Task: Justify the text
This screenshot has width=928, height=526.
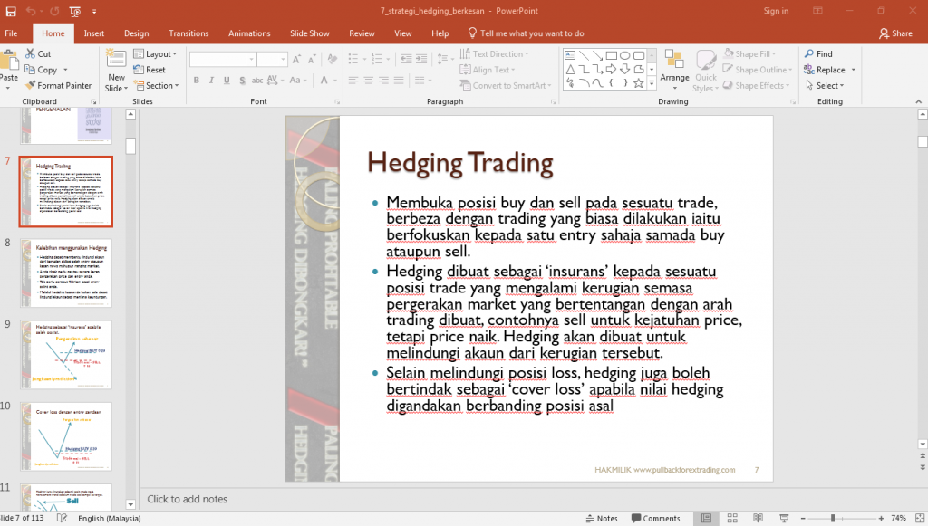Action: [399, 81]
